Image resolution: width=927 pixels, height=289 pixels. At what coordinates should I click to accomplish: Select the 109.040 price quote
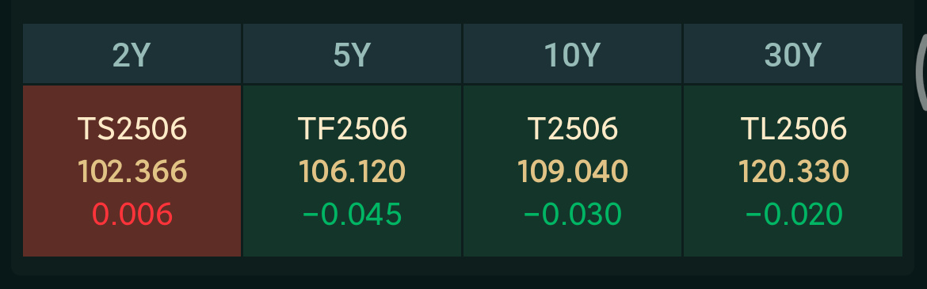tap(572, 171)
